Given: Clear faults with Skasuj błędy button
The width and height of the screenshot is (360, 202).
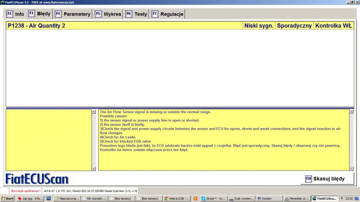Looking at the screenshot, I should point(327,179).
